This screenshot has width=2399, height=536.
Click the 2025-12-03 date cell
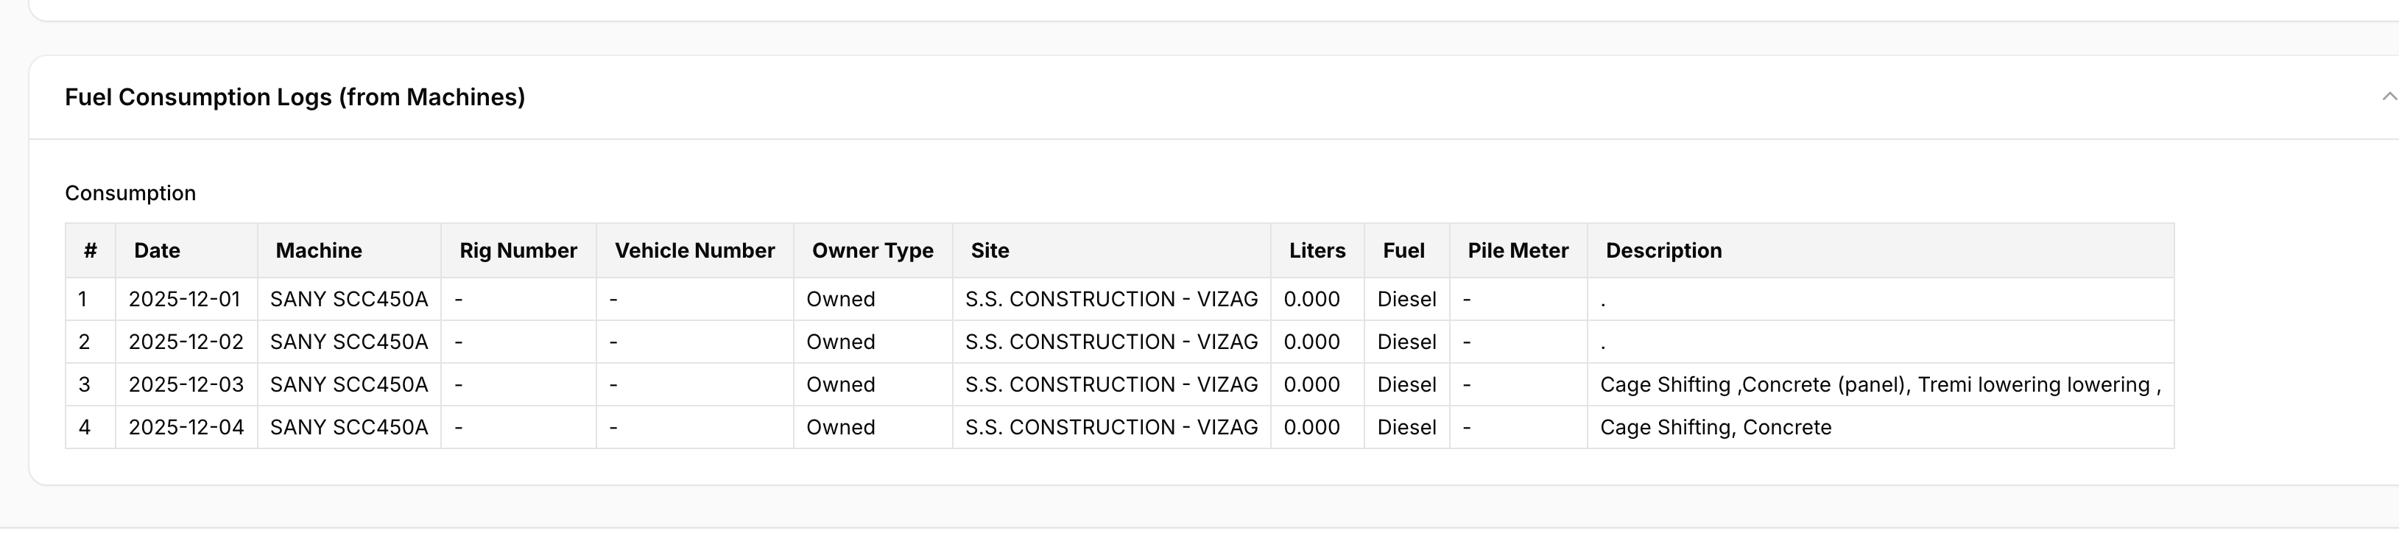[186, 384]
